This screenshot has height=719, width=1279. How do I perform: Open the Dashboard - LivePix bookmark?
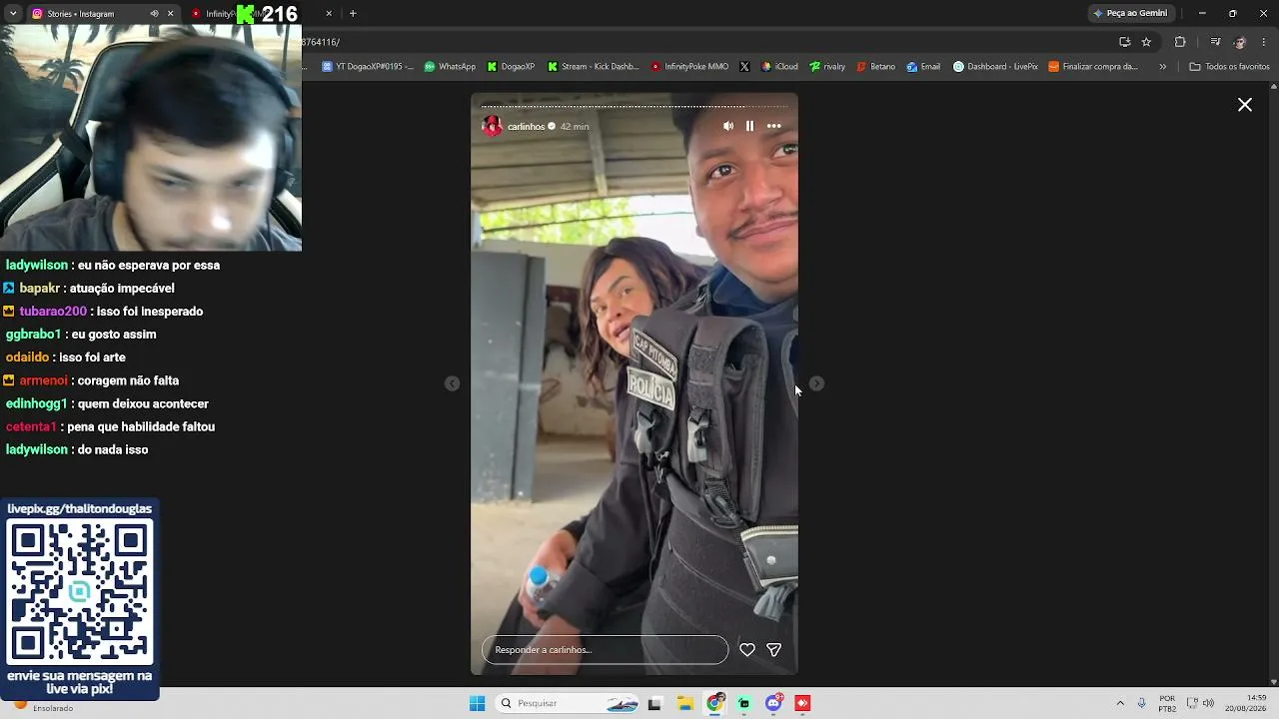click(995, 67)
